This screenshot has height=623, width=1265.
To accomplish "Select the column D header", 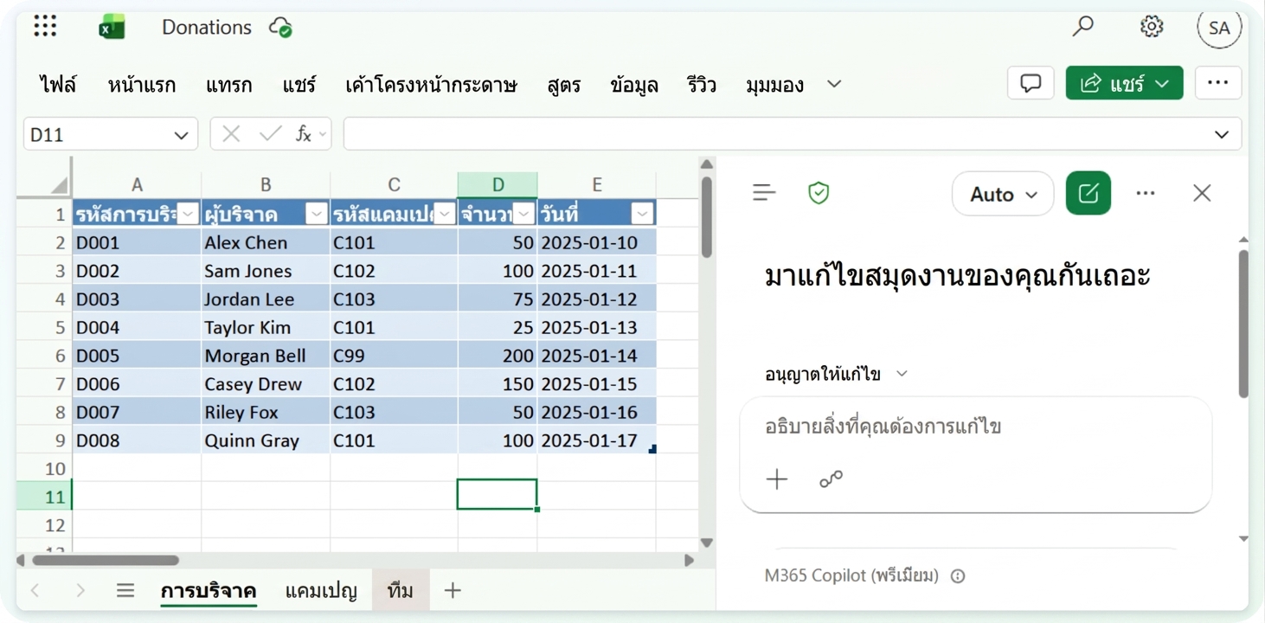I will pyautogui.click(x=498, y=184).
